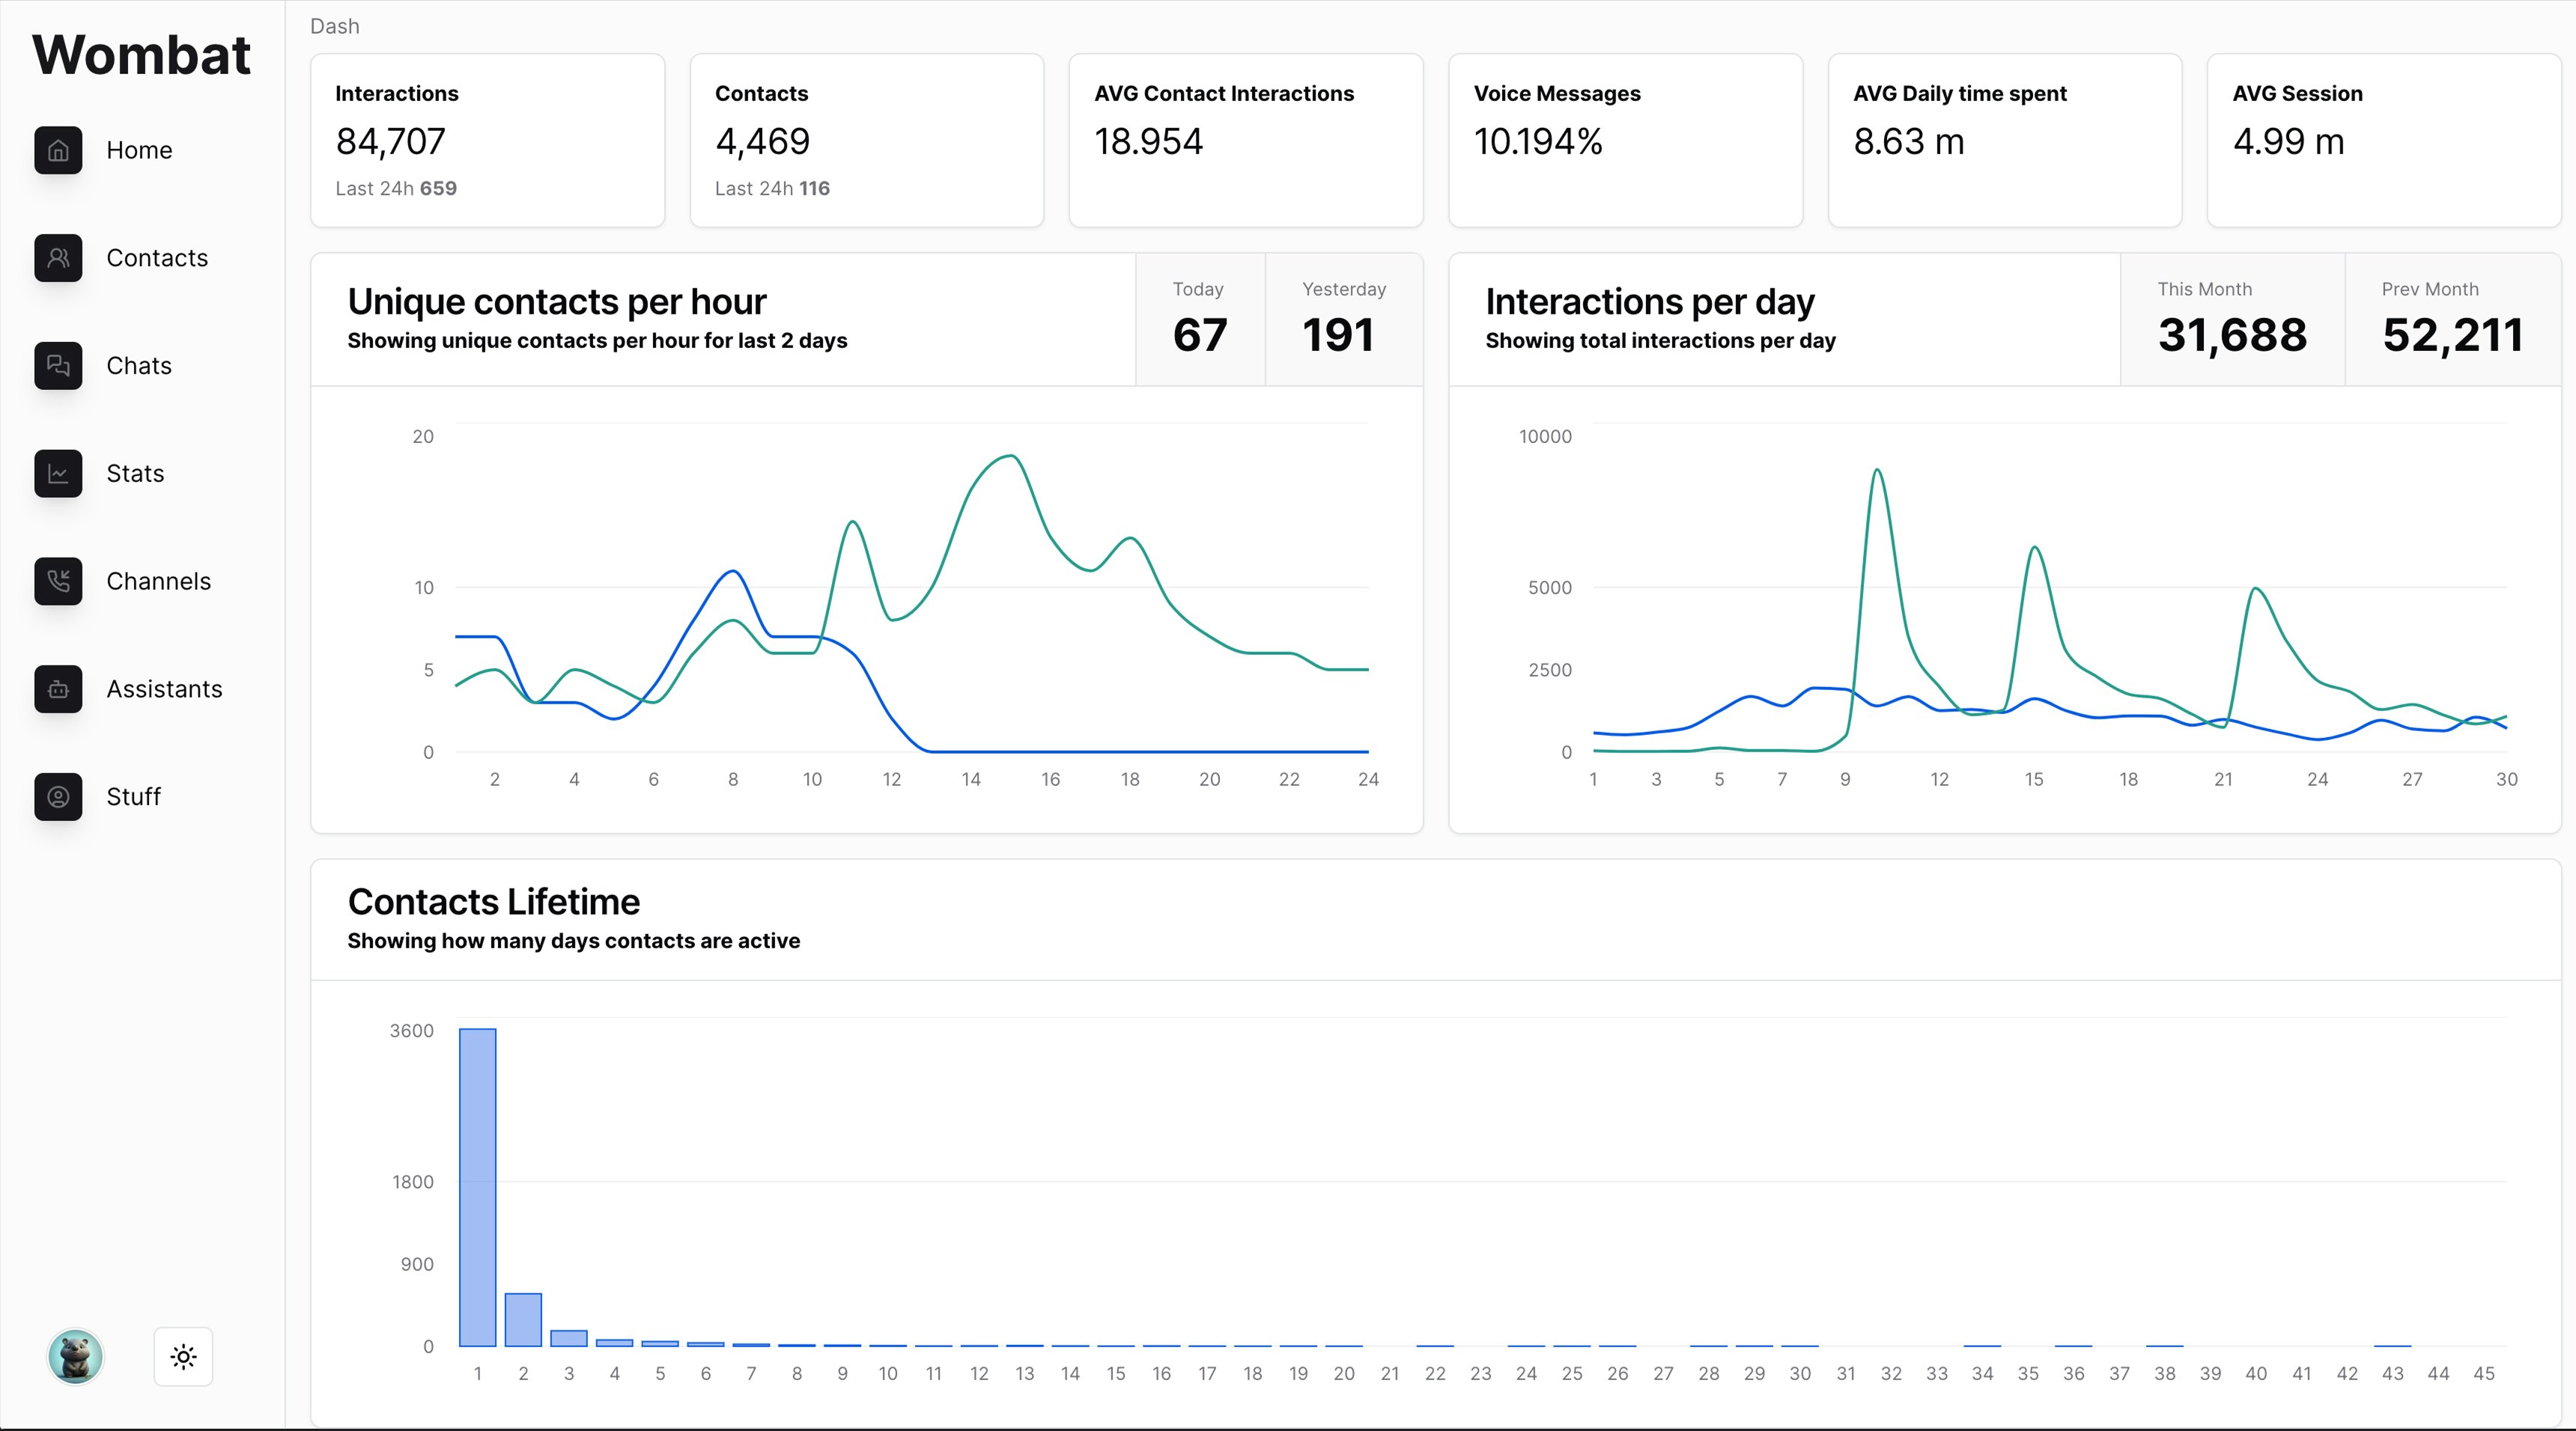Switch chart to Yesterday contacts

(x=1343, y=320)
